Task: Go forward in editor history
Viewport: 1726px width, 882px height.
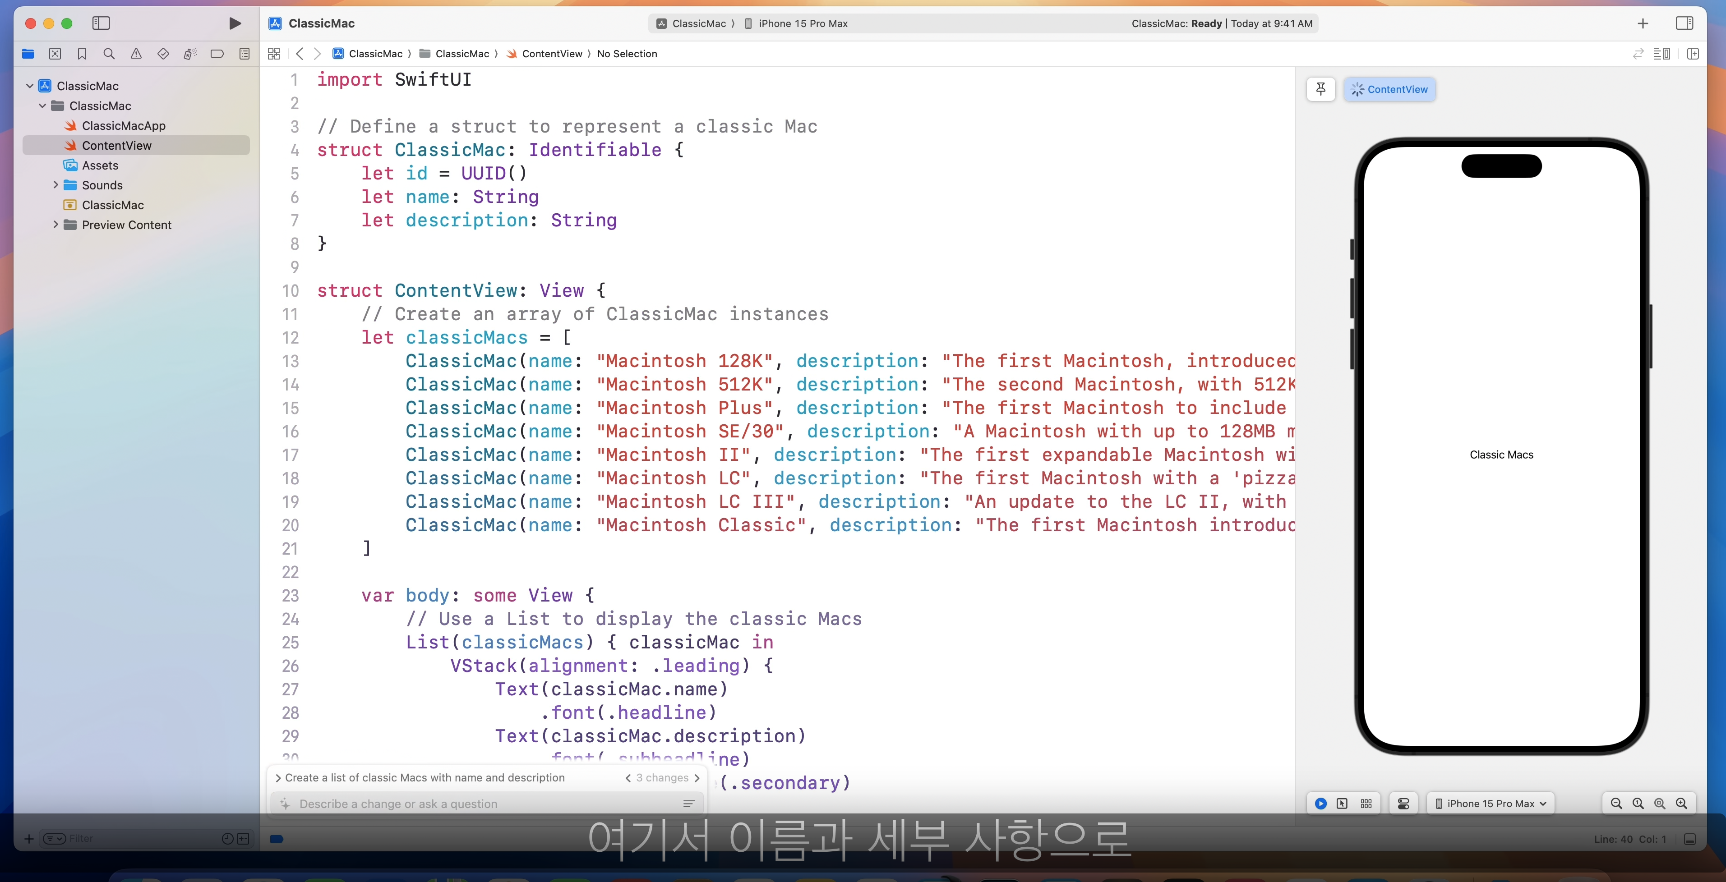Action: click(318, 54)
